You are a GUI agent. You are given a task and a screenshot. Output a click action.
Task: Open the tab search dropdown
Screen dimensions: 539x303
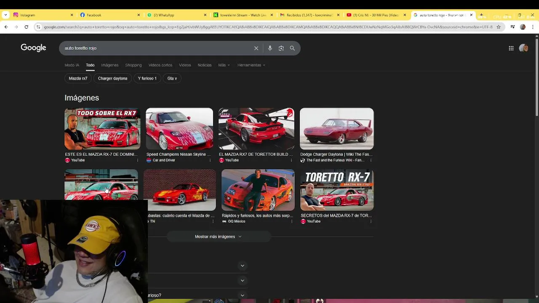(x=5, y=15)
